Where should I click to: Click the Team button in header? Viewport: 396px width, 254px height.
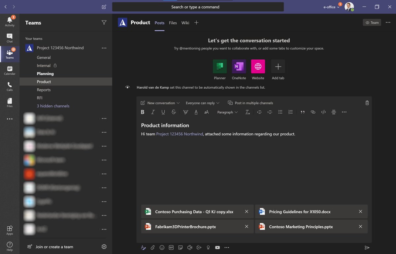pyautogui.click(x=372, y=22)
